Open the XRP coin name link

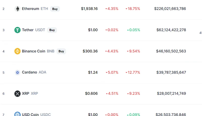[26, 93]
